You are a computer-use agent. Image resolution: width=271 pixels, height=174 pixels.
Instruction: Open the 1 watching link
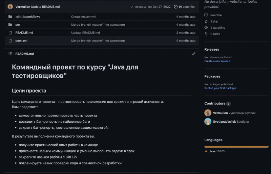[217, 28]
